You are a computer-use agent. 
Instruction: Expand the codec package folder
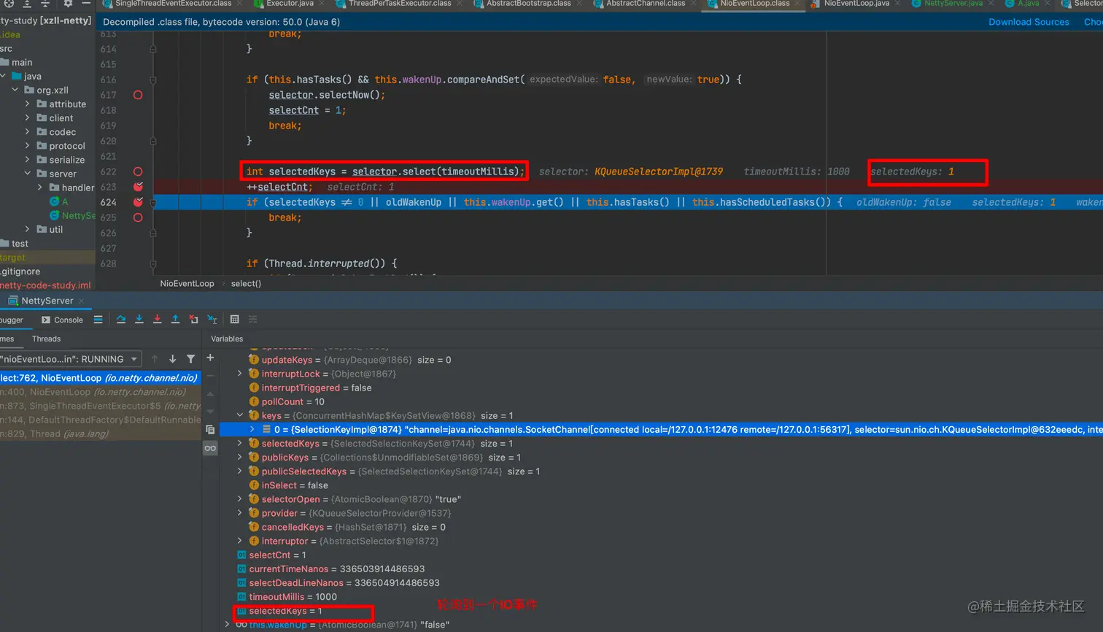28,132
